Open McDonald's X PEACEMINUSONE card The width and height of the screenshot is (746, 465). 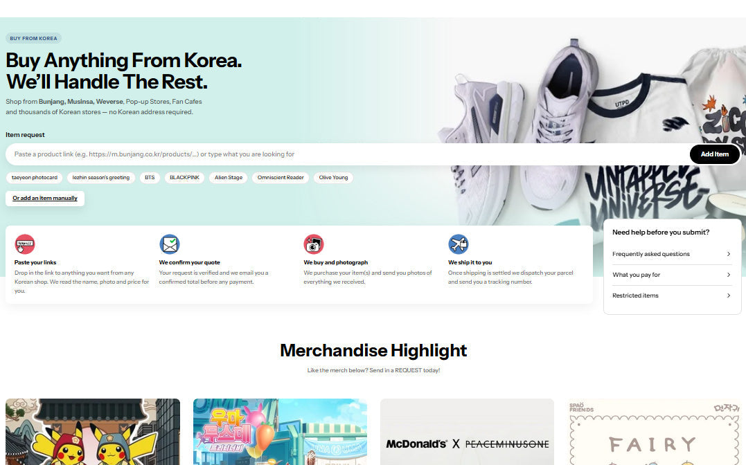tap(467, 432)
